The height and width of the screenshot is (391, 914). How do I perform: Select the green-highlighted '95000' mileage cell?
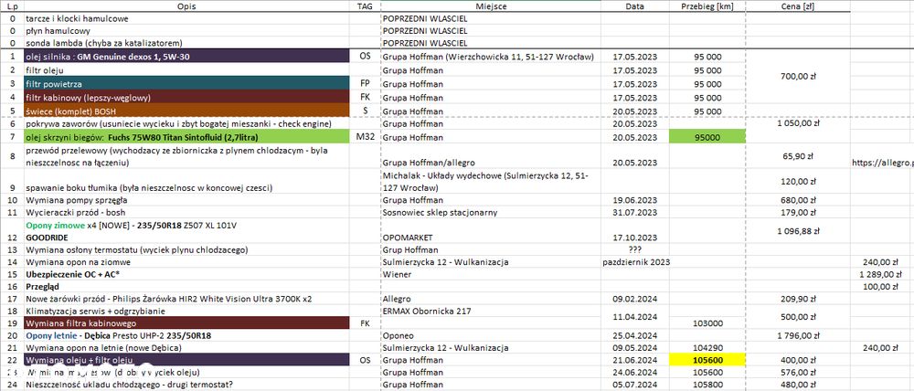click(x=707, y=138)
